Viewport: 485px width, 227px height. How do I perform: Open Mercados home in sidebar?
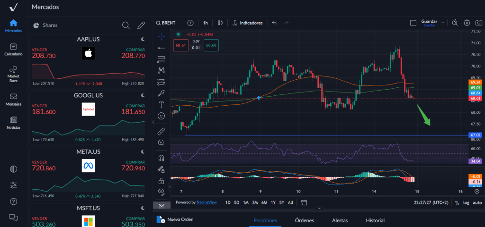coord(13,26)
